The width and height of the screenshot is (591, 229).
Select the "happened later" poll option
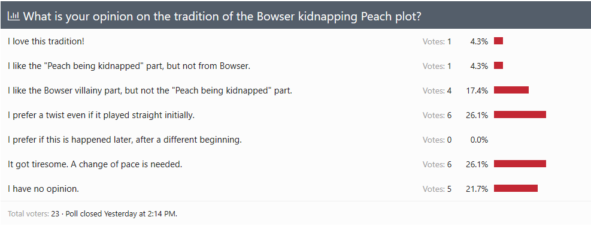(125, 140)
